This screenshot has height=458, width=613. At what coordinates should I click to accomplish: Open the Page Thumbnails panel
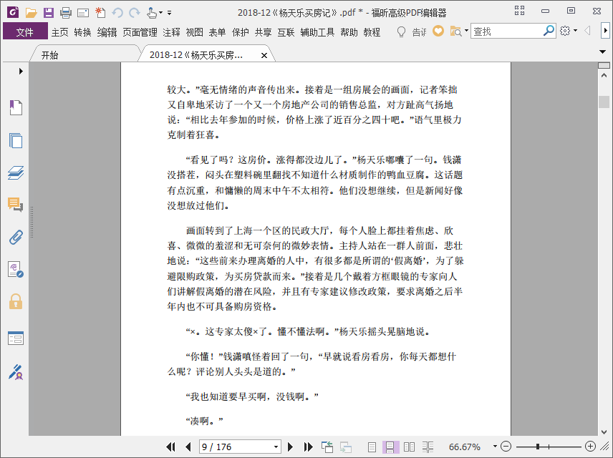coord(16,140)
